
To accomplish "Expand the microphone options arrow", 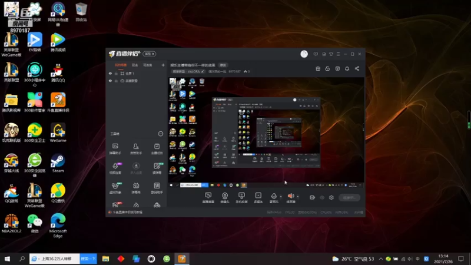I will 281,197.
